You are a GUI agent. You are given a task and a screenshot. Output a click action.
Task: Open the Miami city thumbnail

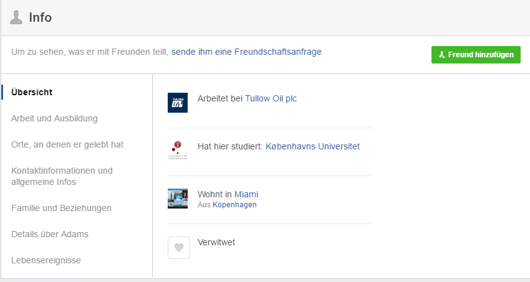(178, 199)
